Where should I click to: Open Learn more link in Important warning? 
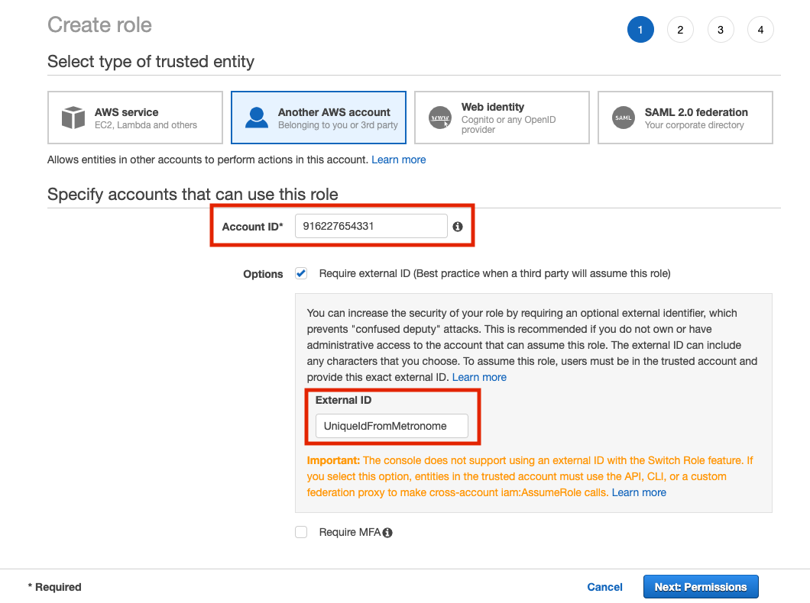(x=639, y=492)
